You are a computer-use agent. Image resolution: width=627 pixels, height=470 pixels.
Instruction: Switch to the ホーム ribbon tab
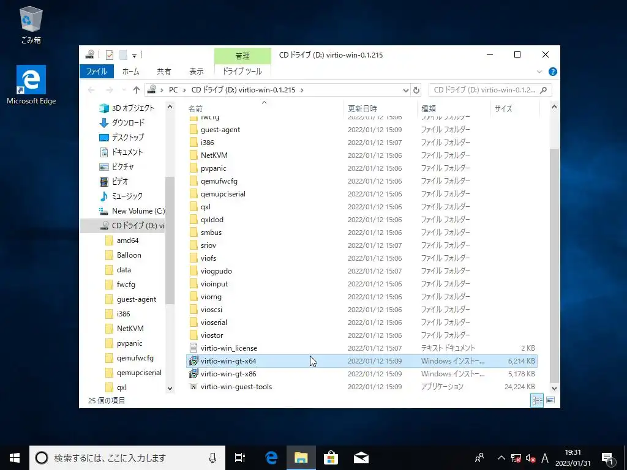[131, 71]
